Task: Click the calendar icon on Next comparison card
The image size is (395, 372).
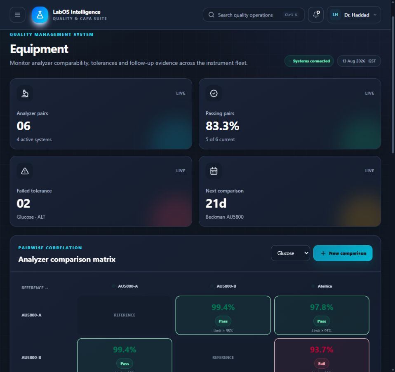Action: (214, 171)
